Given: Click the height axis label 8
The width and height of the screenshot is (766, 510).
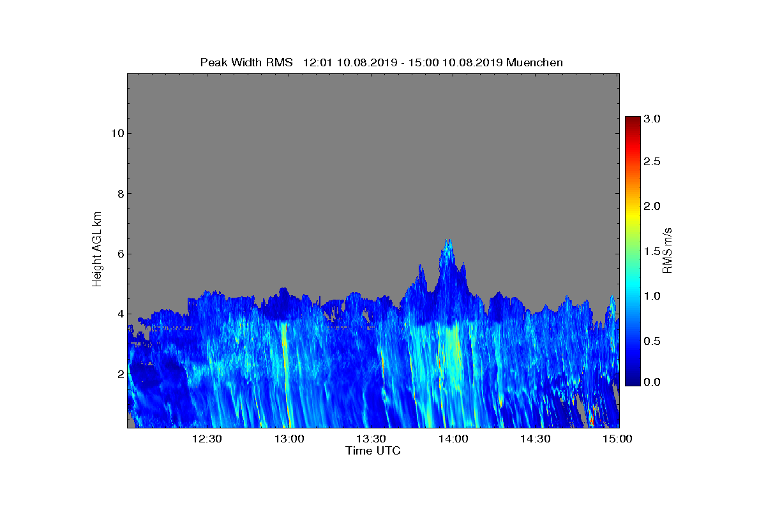Looking at the screenshot, I should [x=119, y=194].
